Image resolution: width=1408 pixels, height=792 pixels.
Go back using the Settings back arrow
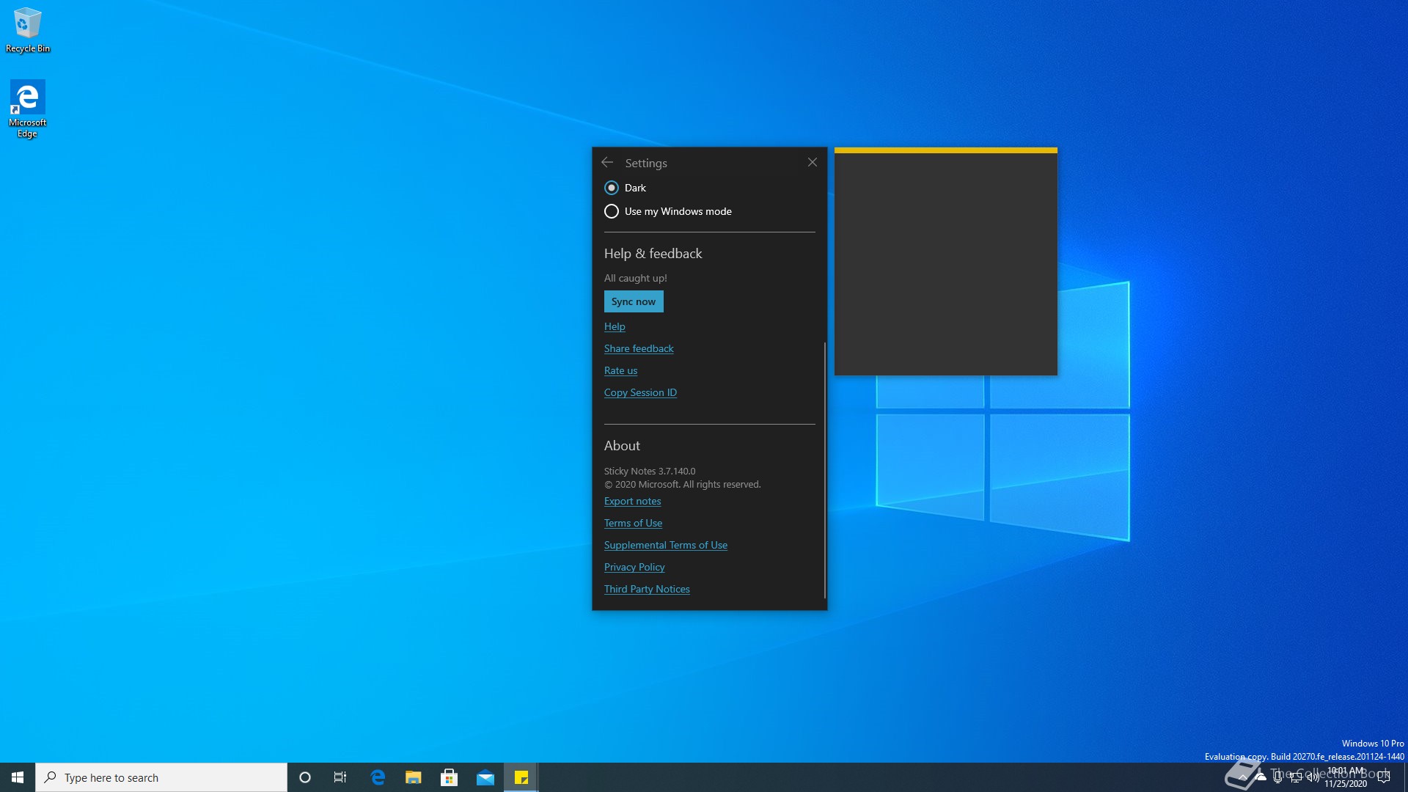click(607, 162)
